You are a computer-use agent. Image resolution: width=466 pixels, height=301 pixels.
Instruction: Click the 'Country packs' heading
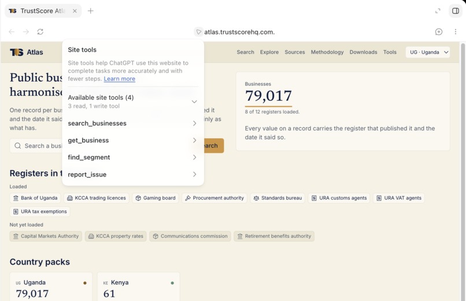[40, 262]
